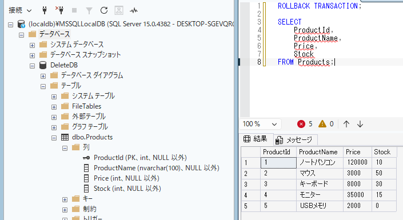The height and width of the screenshot is (220, 403).
Task: Click the grayed hierarchy icon in the toolbar
Action: click(119, 10)
